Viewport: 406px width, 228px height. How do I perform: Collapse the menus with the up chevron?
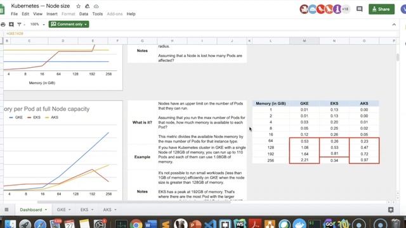394,25
